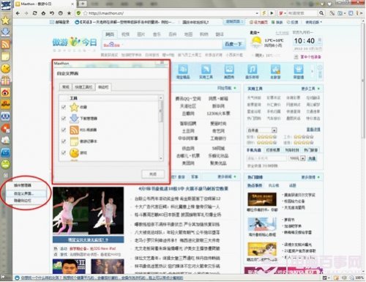Click the gift box sidebar icon
Image resolution: width=366 pixels, height=282 pixels.
point(5,81)
